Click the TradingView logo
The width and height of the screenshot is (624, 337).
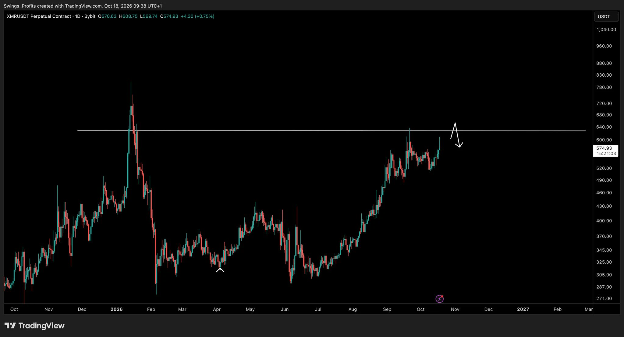coord(34,326)
